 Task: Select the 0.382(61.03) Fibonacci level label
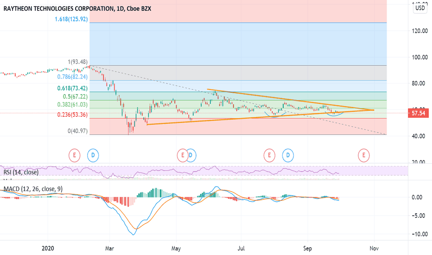(72, 105)
